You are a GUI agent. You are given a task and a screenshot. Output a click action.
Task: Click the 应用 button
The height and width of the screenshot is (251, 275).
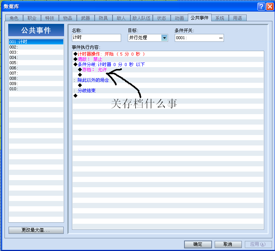point(258,244)
